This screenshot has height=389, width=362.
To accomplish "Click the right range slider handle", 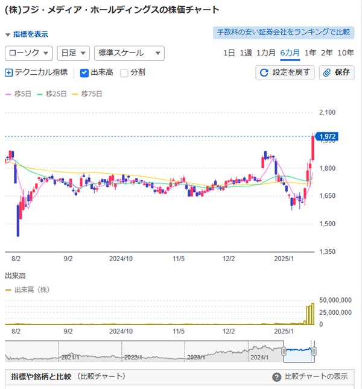I will [x=314, y=351].
